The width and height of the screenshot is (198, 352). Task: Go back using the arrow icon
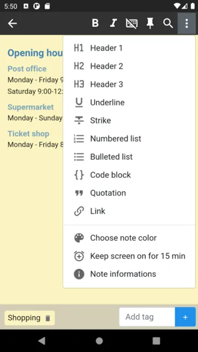[12, 23]
